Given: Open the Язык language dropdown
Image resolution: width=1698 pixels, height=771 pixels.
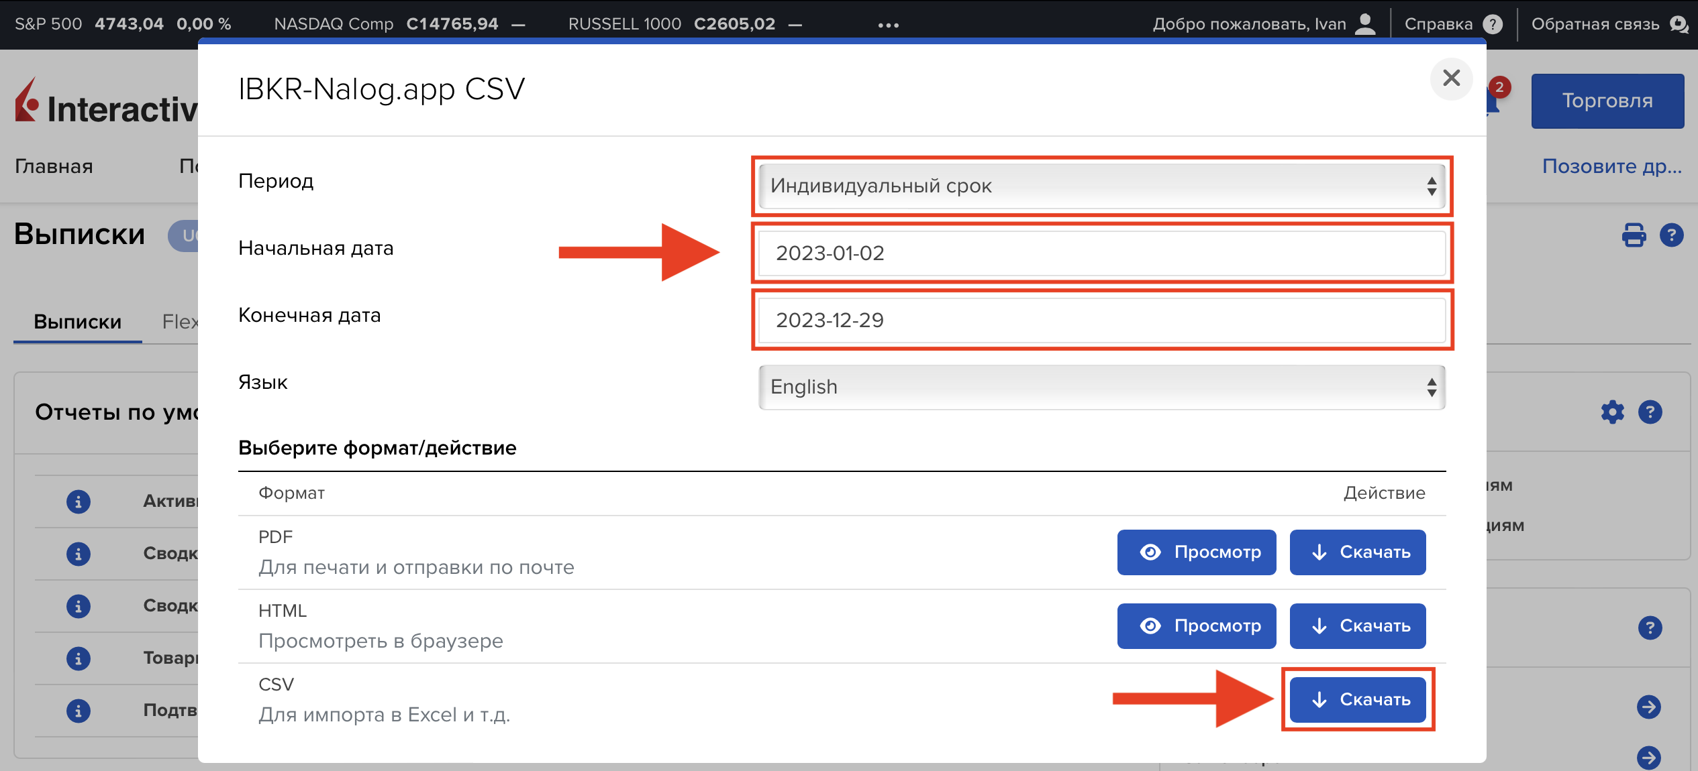Looking at the screenshot, I should point(1101,387).
